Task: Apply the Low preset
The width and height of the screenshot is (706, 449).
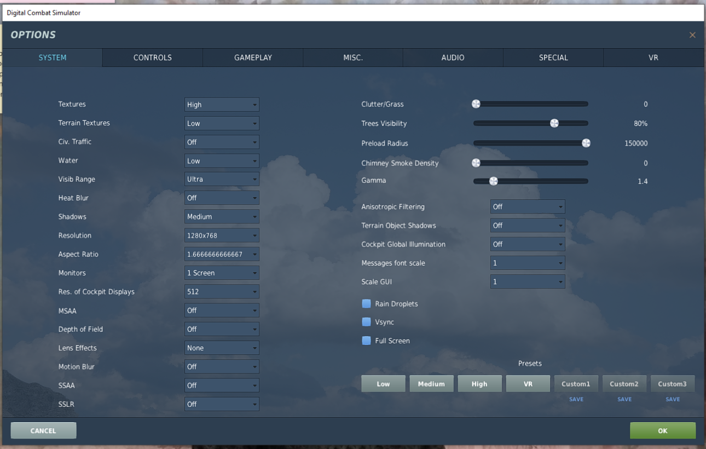Action: [x=383, y=384]
